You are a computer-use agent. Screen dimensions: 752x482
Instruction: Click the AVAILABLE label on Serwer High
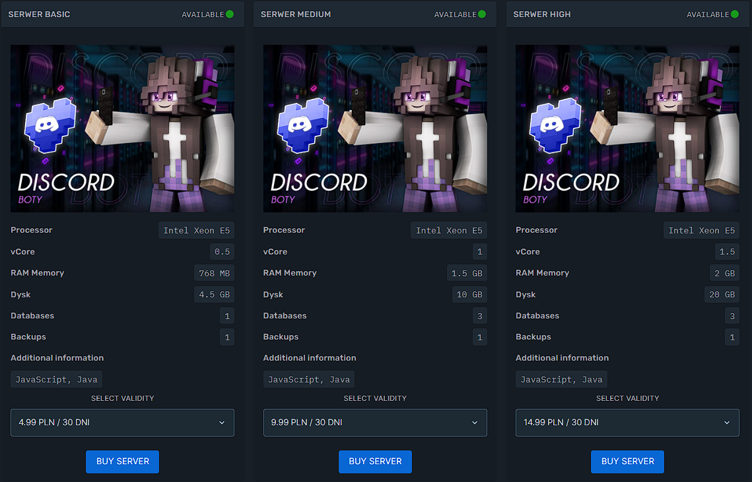(707, 15)
